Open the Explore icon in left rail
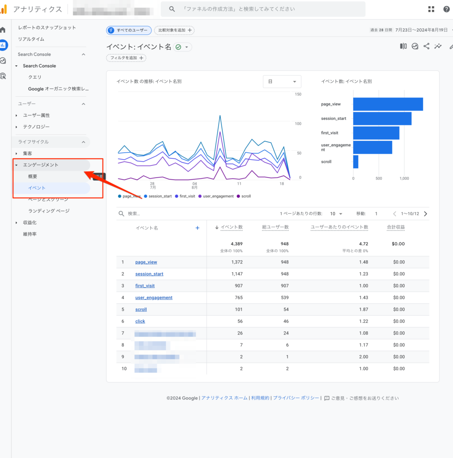 (3, 61)
